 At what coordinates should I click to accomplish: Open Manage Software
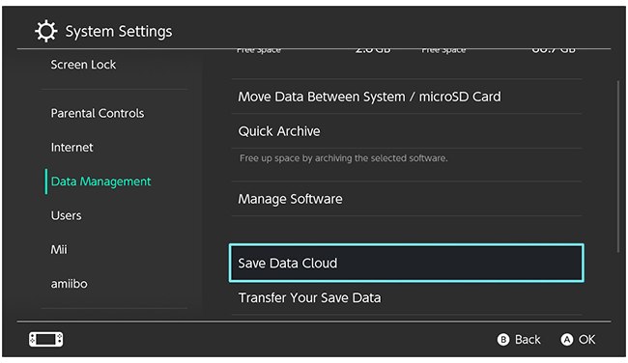tap(406, 199)
